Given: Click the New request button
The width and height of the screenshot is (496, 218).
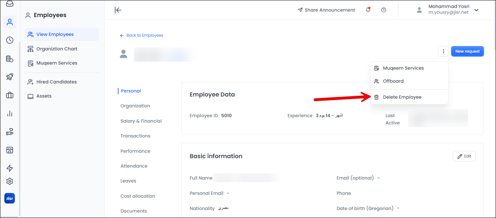Looking at the screenshot, I should tap(467, 51).
